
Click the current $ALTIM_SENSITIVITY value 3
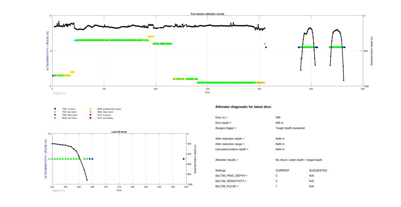(277, 181)
